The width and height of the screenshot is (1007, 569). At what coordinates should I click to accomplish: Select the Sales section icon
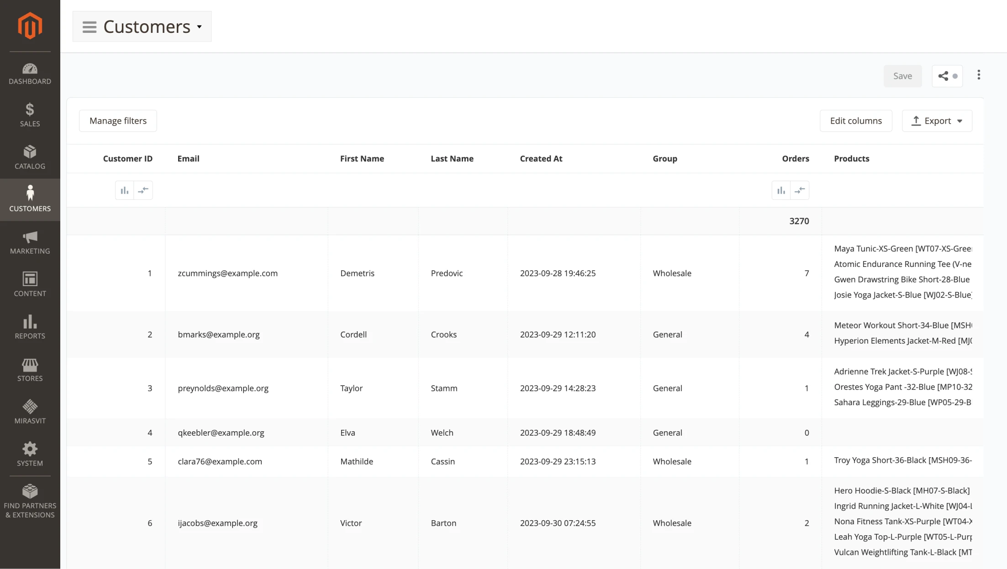click(x=30, y=114)
